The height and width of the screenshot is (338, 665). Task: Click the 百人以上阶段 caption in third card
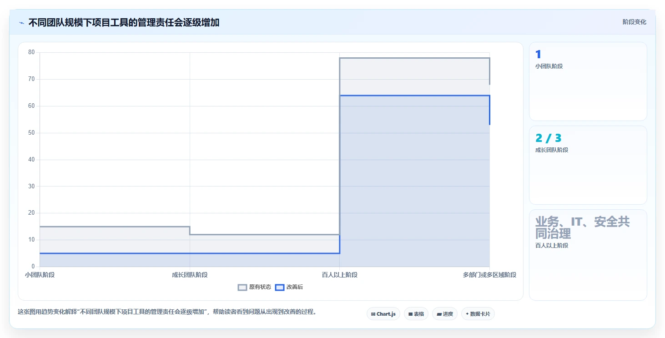552,246
